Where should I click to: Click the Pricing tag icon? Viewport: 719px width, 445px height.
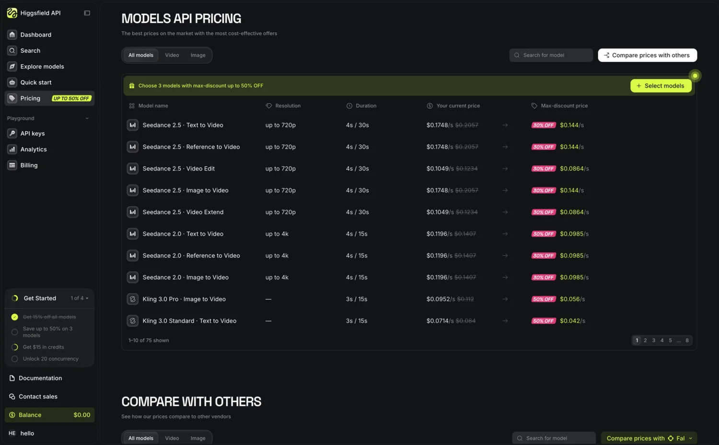tap(12, 98)
